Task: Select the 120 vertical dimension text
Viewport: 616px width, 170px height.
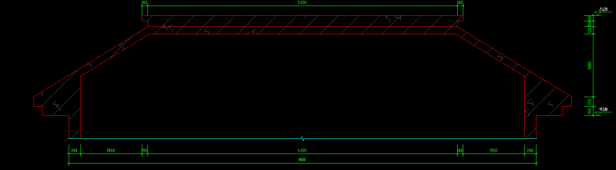Action: [x=589, y=31]
